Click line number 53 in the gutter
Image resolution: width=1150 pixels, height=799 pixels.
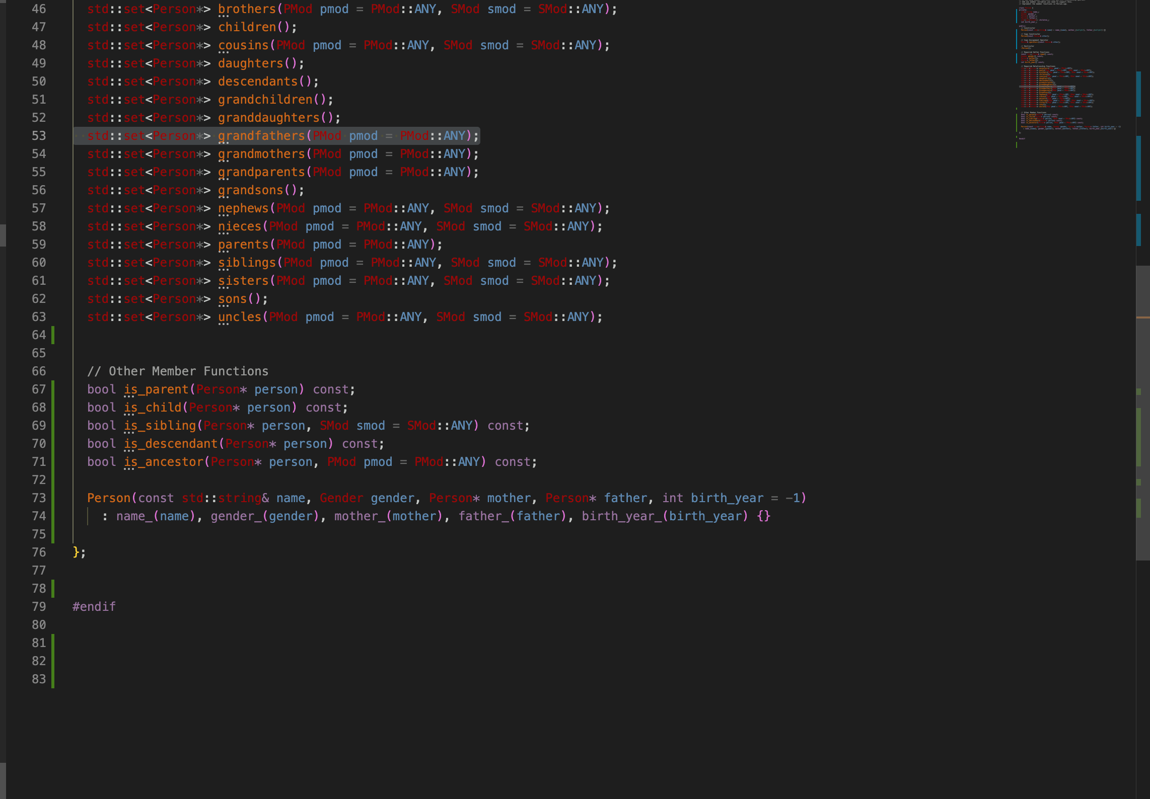[38, 135]
